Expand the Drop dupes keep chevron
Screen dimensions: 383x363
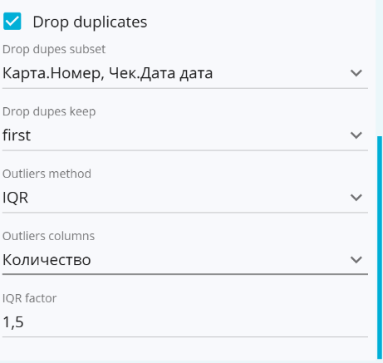click(356, 135)
